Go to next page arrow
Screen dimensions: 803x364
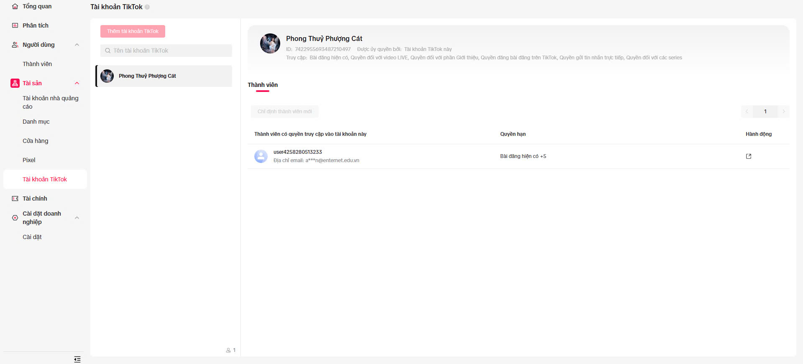[x=784, y=112]
